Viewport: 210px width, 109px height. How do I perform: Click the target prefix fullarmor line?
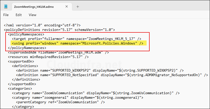coord(77,39)
